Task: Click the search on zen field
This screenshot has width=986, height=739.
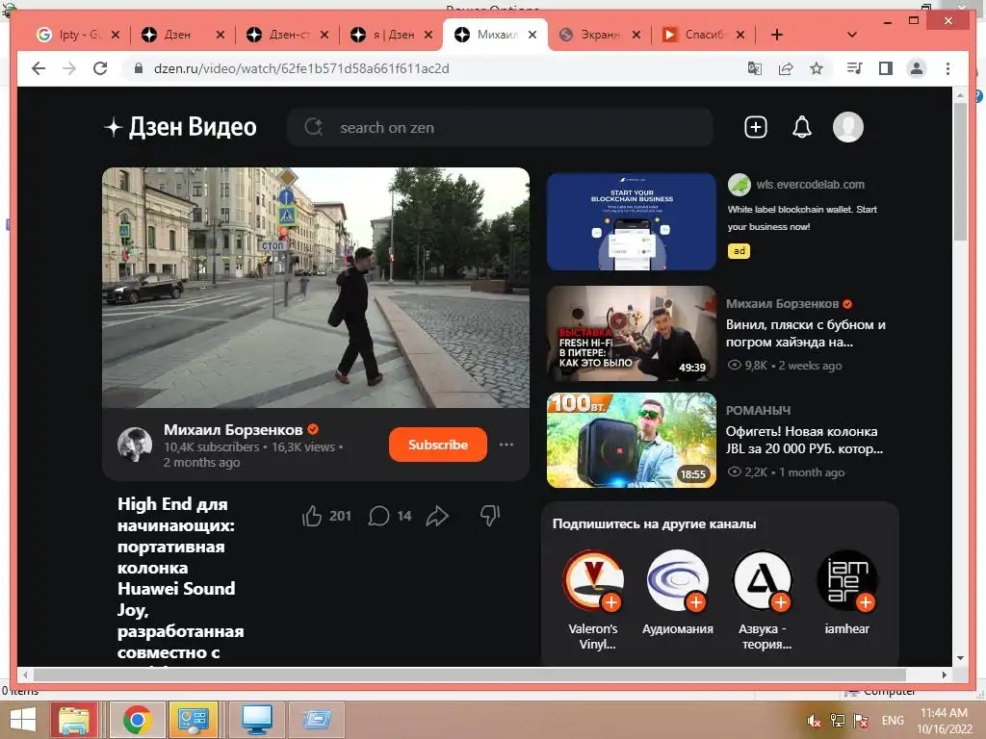Action: 500,128
